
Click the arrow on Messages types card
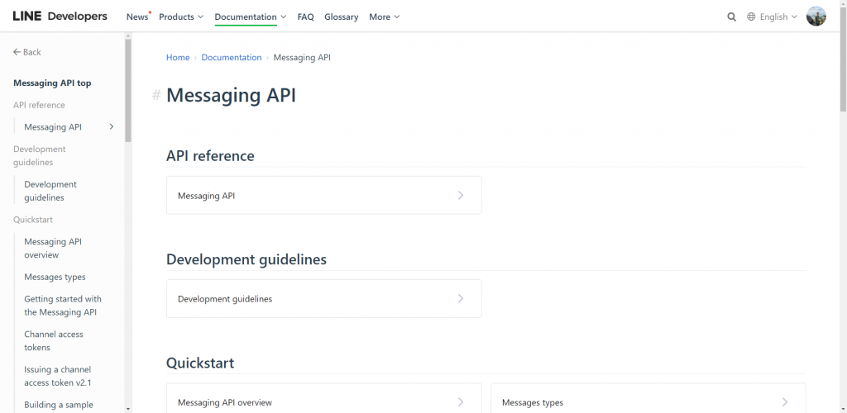coord(784,402)
